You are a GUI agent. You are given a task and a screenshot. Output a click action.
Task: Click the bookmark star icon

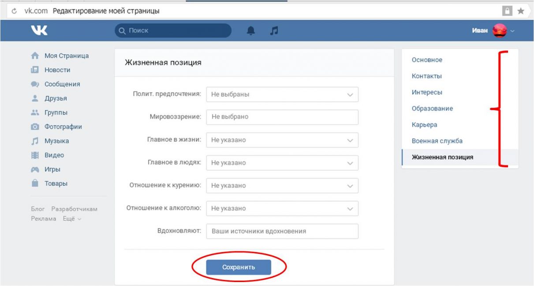(520, 11)
